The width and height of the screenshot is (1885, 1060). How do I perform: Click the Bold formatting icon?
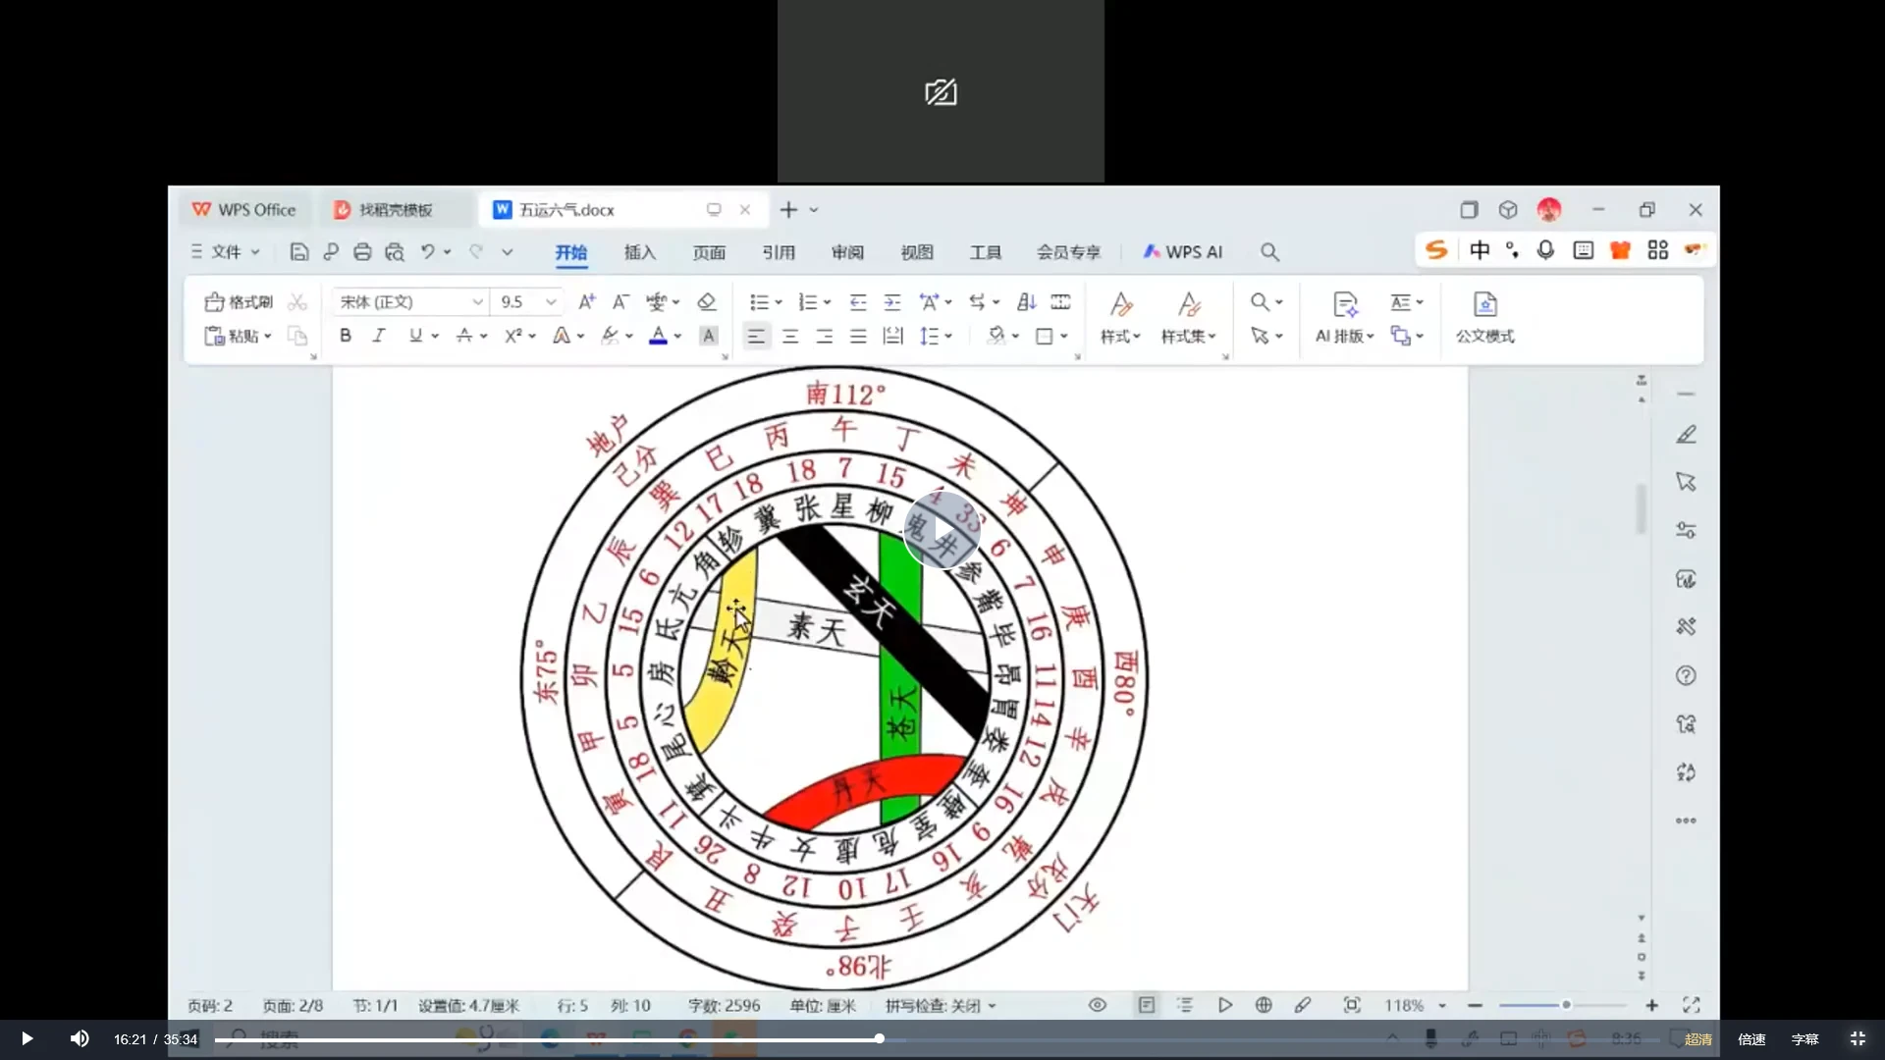coord(346,336)
